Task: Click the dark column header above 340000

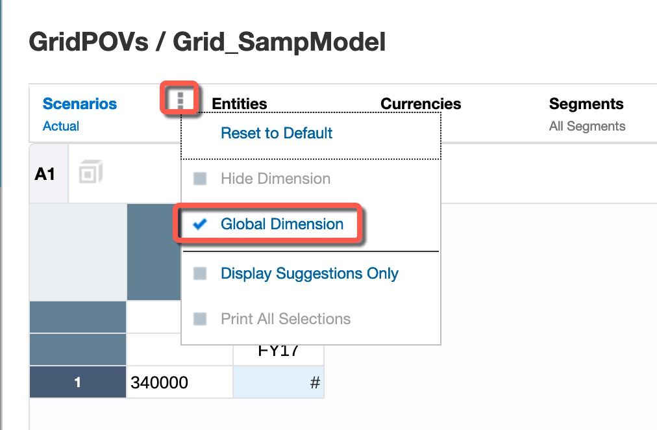Action: [153, 252]
